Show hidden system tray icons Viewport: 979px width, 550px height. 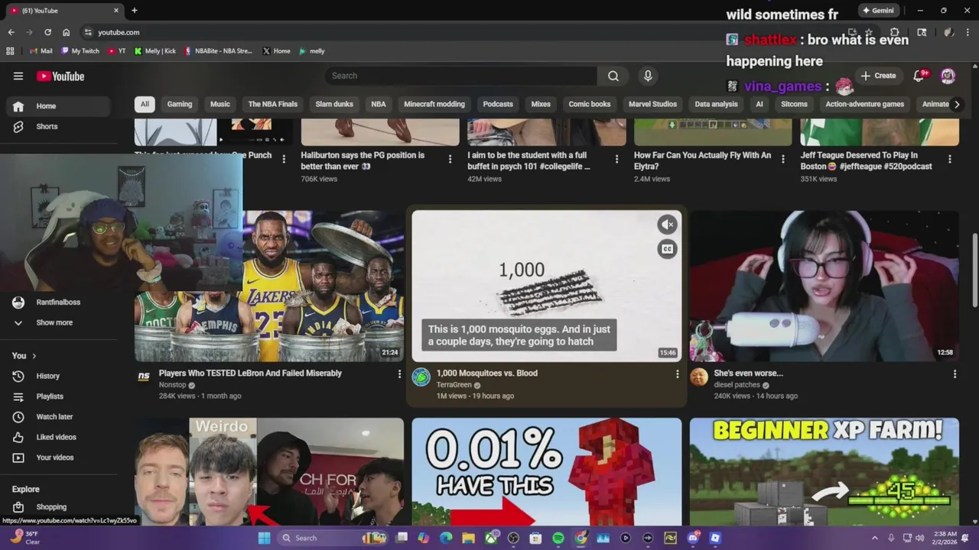click(x=875, y=538)
